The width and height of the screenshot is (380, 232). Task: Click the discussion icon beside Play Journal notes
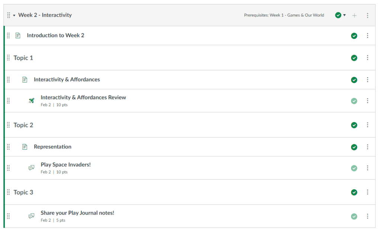click(x=32, y=216)
